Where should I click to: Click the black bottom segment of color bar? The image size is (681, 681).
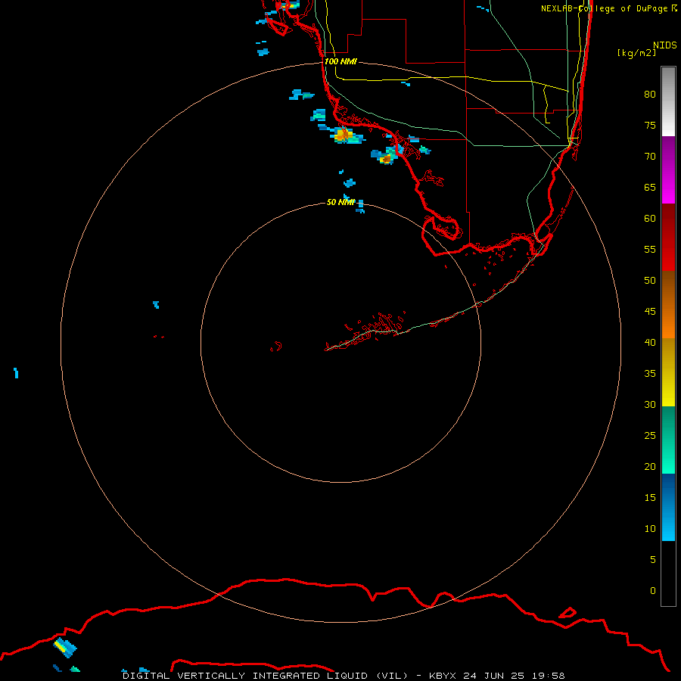click(x=668, y=574)
